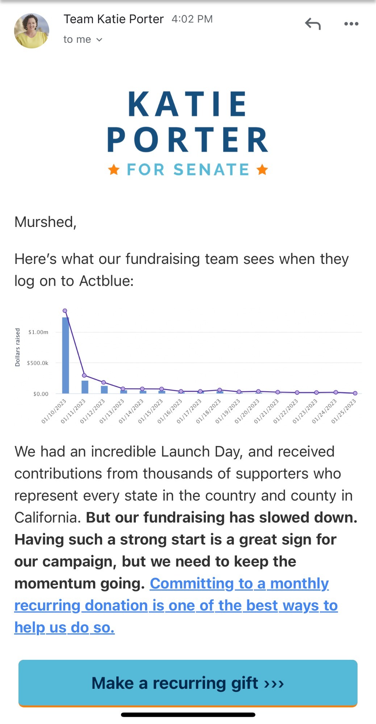Viewport: 376px width, 724px height.
Task: Expand recipient details chevron beside "to me"
Action: (x=99, y=40)
